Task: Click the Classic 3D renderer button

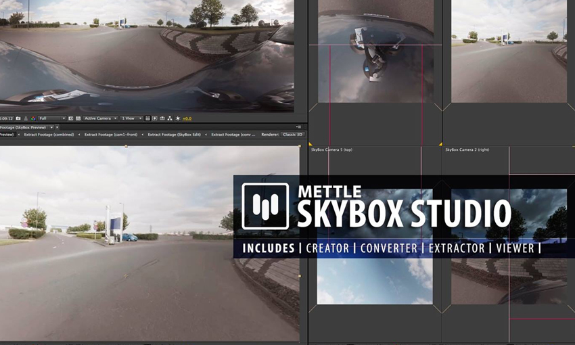Action: coord(294,135)
